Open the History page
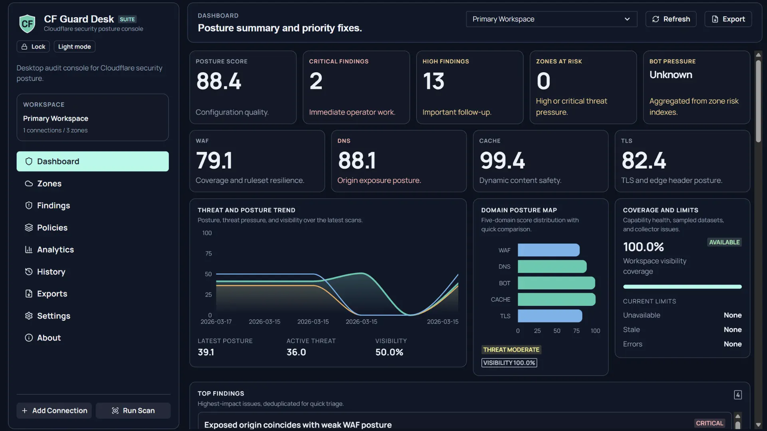This screenshot has width=767, height=431. [x=93, y=272]
